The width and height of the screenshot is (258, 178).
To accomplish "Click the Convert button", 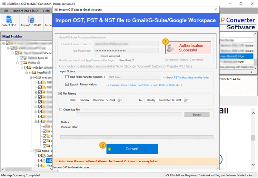I will pyautogui.click(x=132, y=149).
